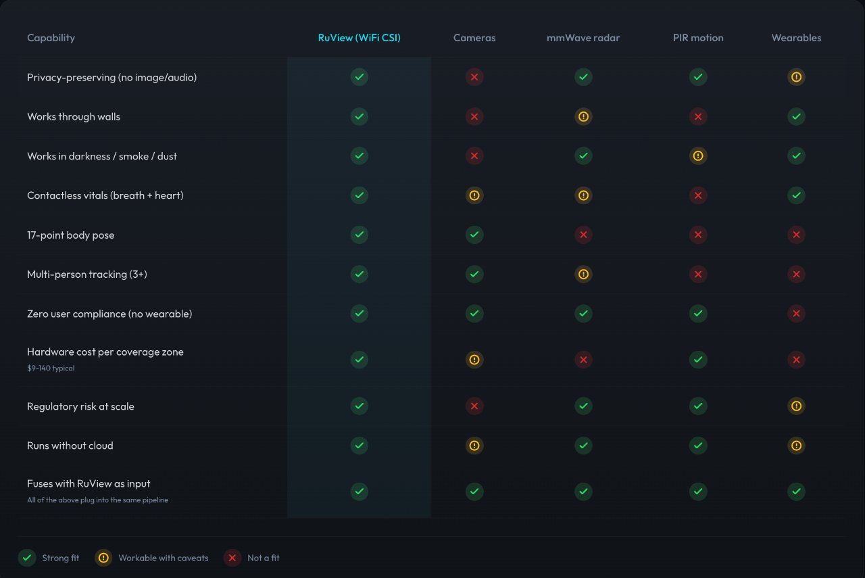Viewport: 865px width, 578px height.
Task: Click the "Regulatory risk at scale" row label
Action: [80, 406]
